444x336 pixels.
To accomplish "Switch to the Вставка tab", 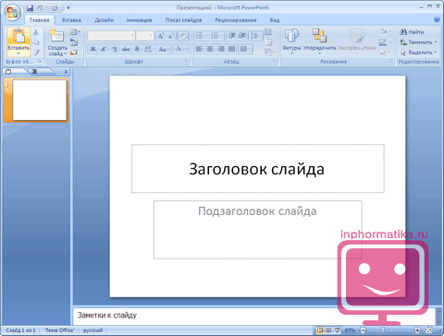I will tap(71, 20).
